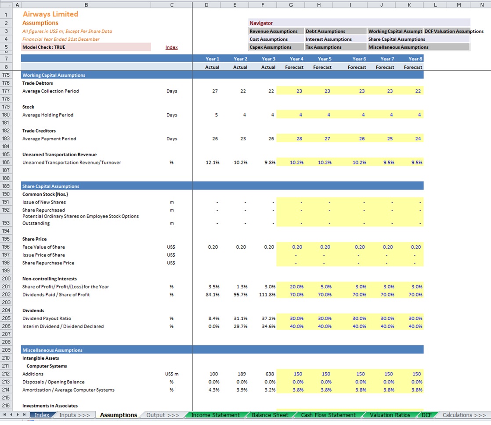Click Model Check : TRUE cell

click(86, 47)
